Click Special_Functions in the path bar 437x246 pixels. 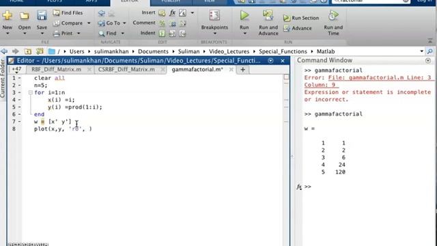click(283, 52)
